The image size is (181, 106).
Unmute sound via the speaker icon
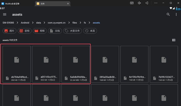(139, 3)
